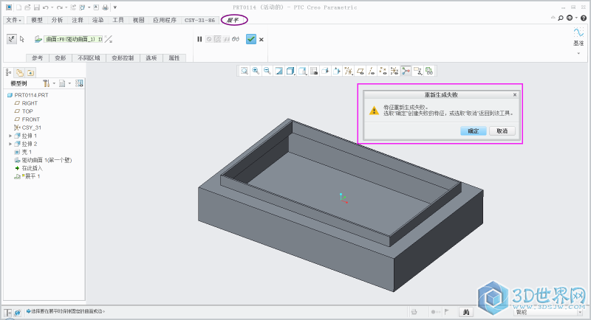Switch to the 应用程序 ribbon tab

[165, 20]
